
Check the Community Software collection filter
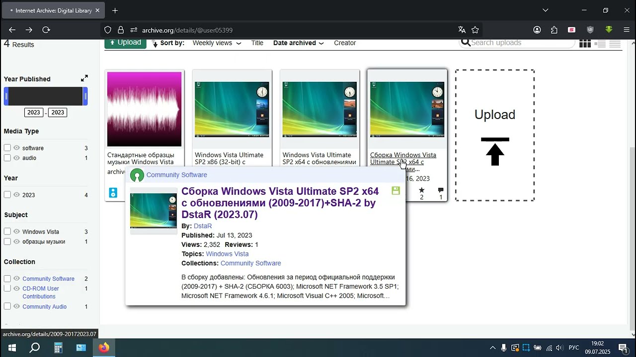tap(7, 279)
